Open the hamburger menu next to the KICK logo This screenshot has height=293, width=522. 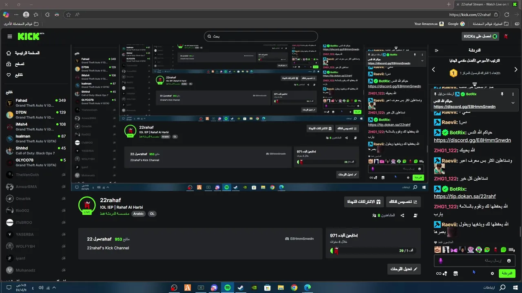pyautogui.click(x=10, y=37)
